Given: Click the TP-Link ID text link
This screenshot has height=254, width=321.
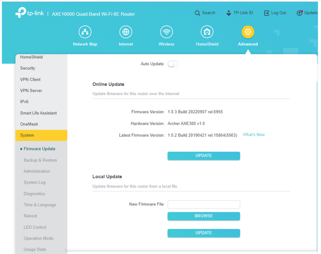Looking at the screenshot, I should tap(243, 13).
